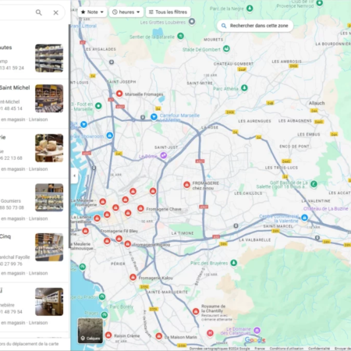Open the Calques layers thumbnail
351x351 pixels.
point(90,330)
